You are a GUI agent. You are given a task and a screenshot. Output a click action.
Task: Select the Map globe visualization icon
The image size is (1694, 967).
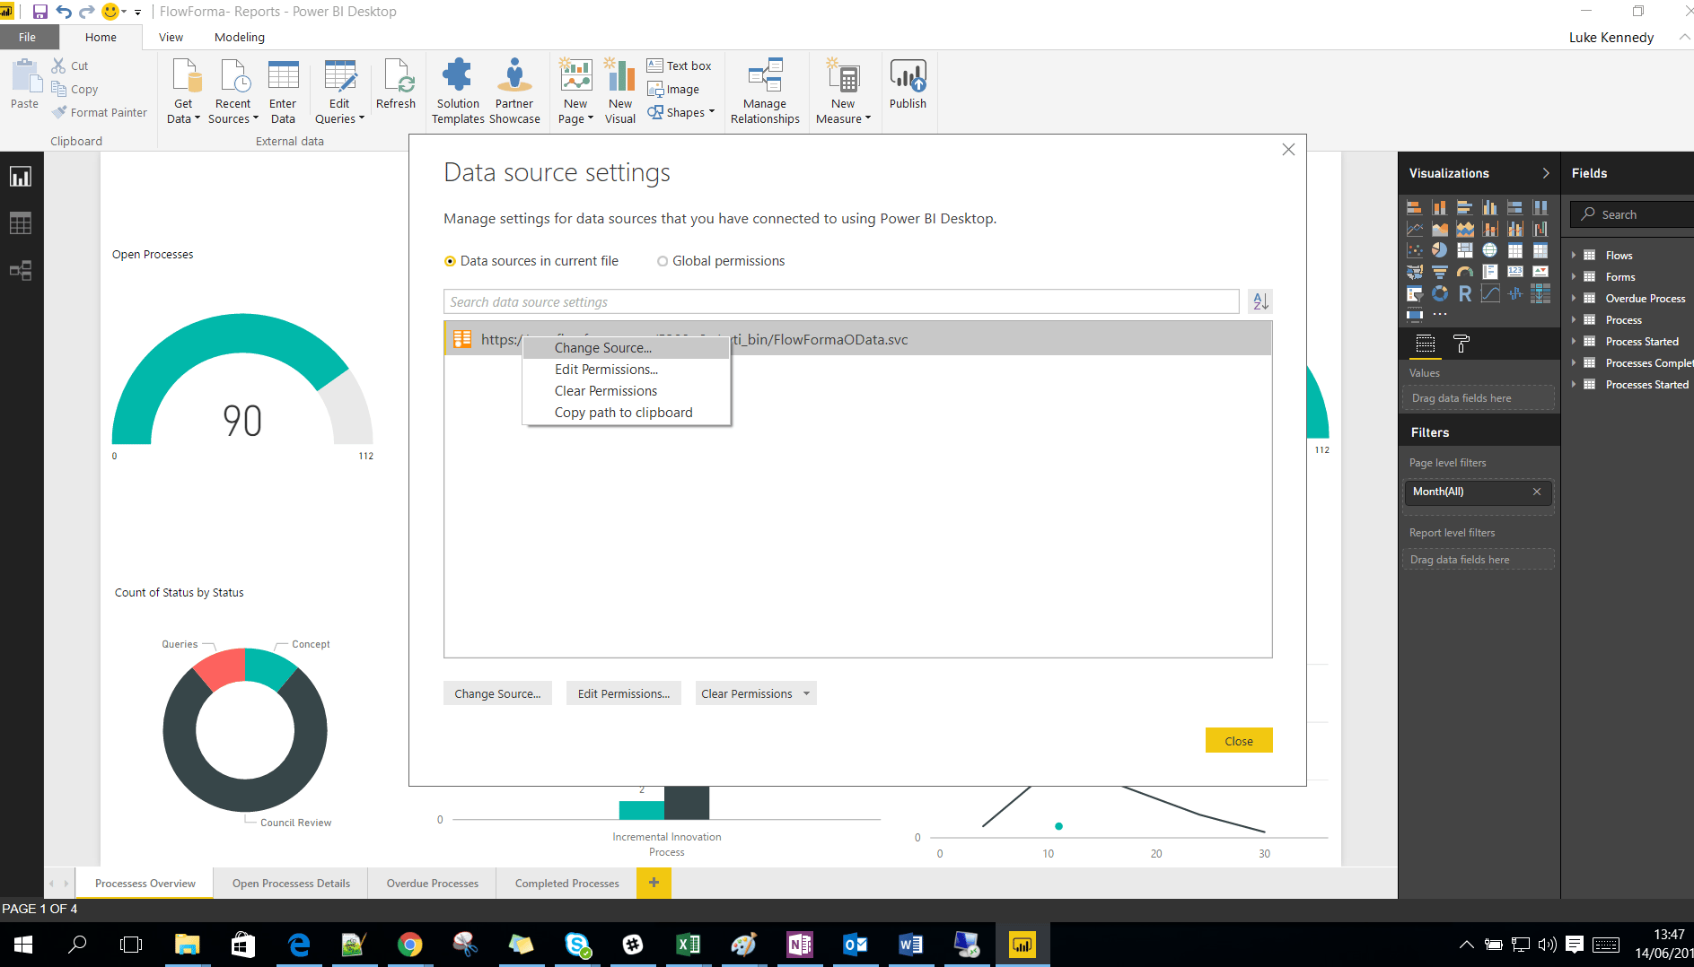point(1490,250)
